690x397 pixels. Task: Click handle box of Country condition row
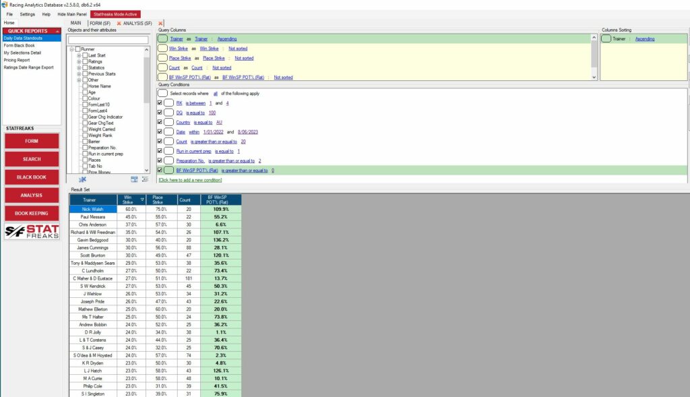(169, 123)
